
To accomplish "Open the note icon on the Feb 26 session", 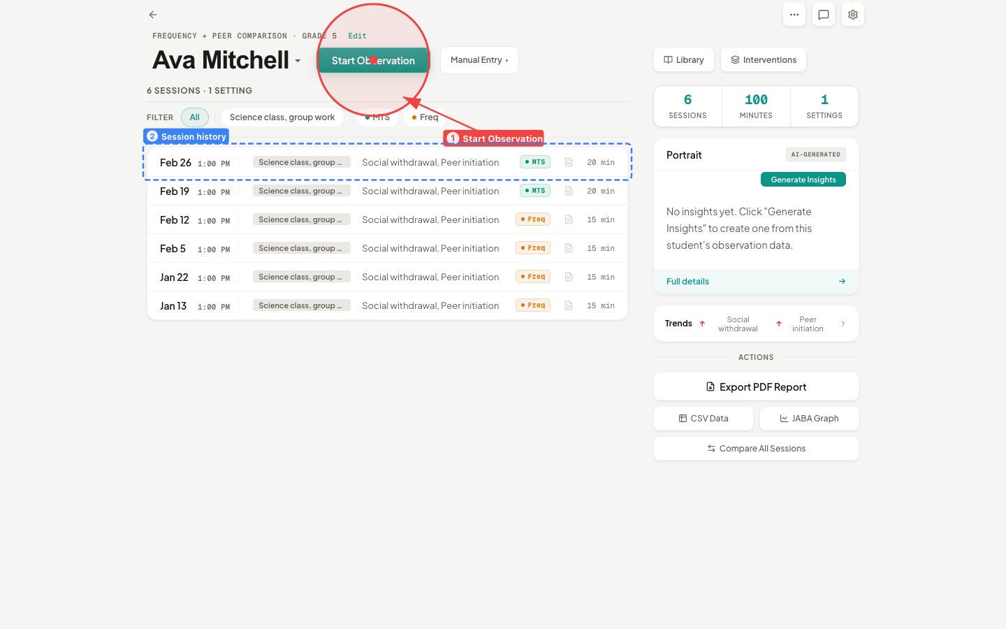I will (x=569, y=161).
